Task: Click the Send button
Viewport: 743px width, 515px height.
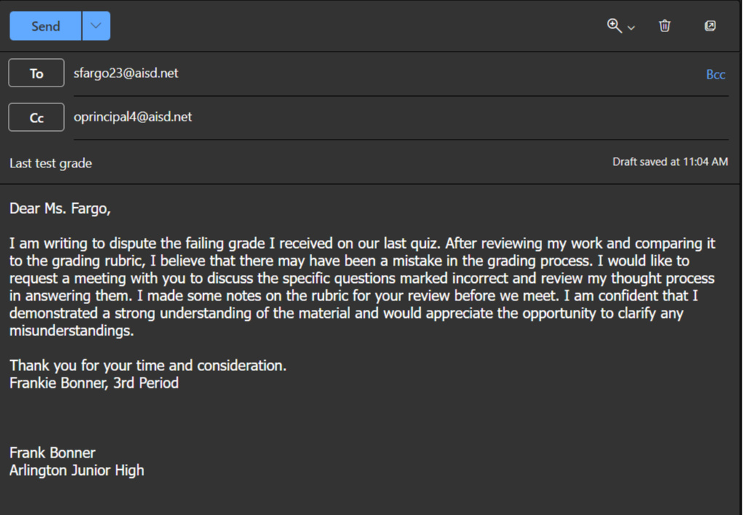Action: point(45,26)
